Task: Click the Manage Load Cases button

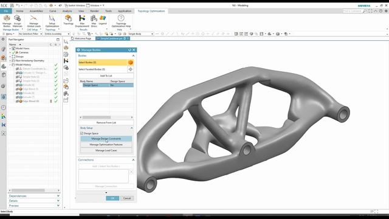Action: pos(106,150)
